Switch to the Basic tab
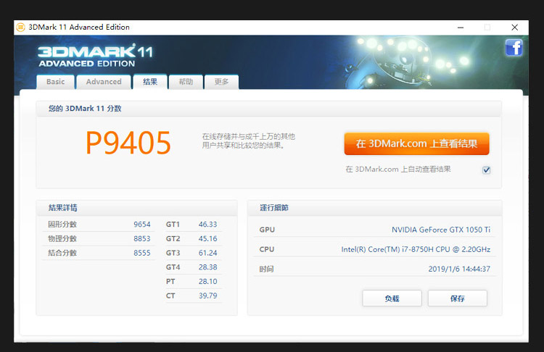This screenshot has height=352, width=544. 56,82
